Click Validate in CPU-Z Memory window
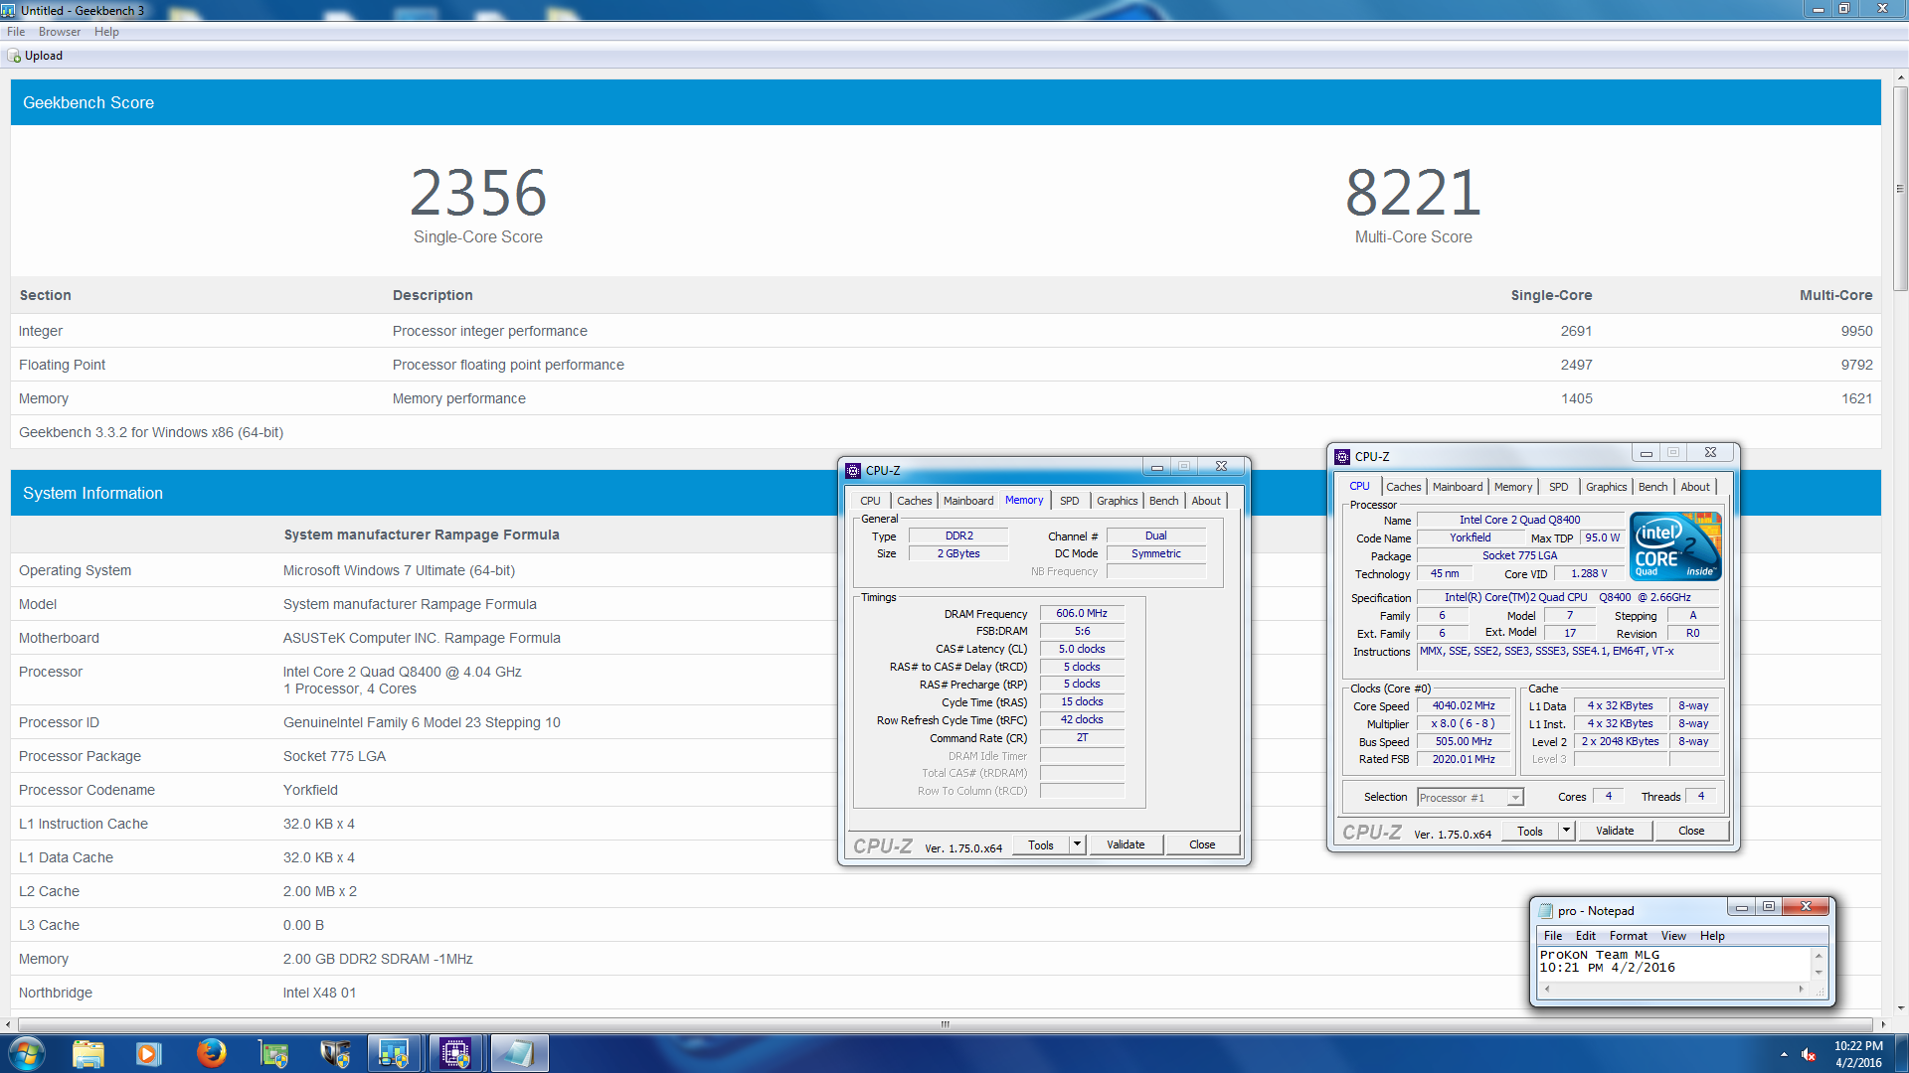This screenshot has height=1073, width=1909. pyautogui.click(x=1126, y=844)
